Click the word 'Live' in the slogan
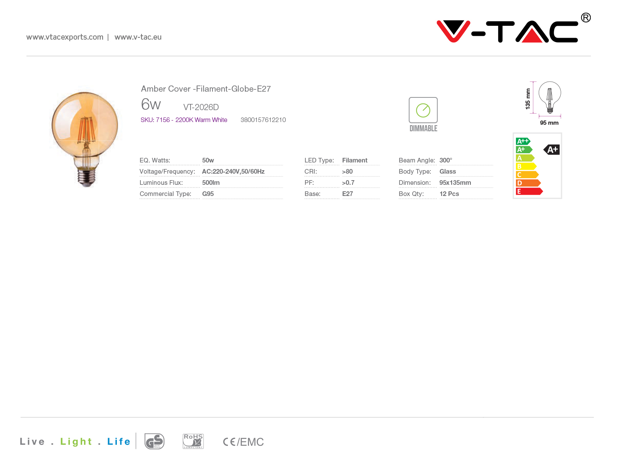The width and height of the screenshot is (617, 462). pyautogui.click(x=32, y=442)
